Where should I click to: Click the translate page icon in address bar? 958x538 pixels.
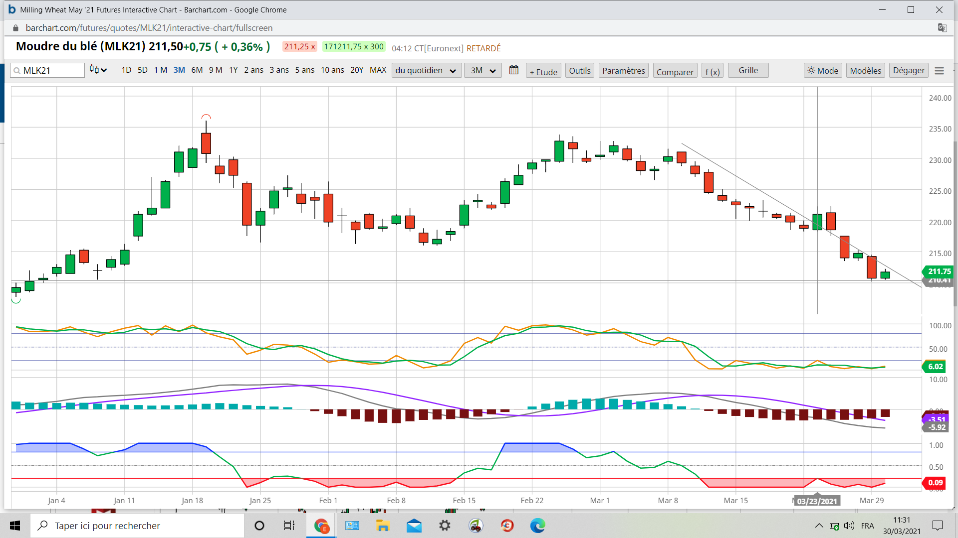[x=942, y=28]
